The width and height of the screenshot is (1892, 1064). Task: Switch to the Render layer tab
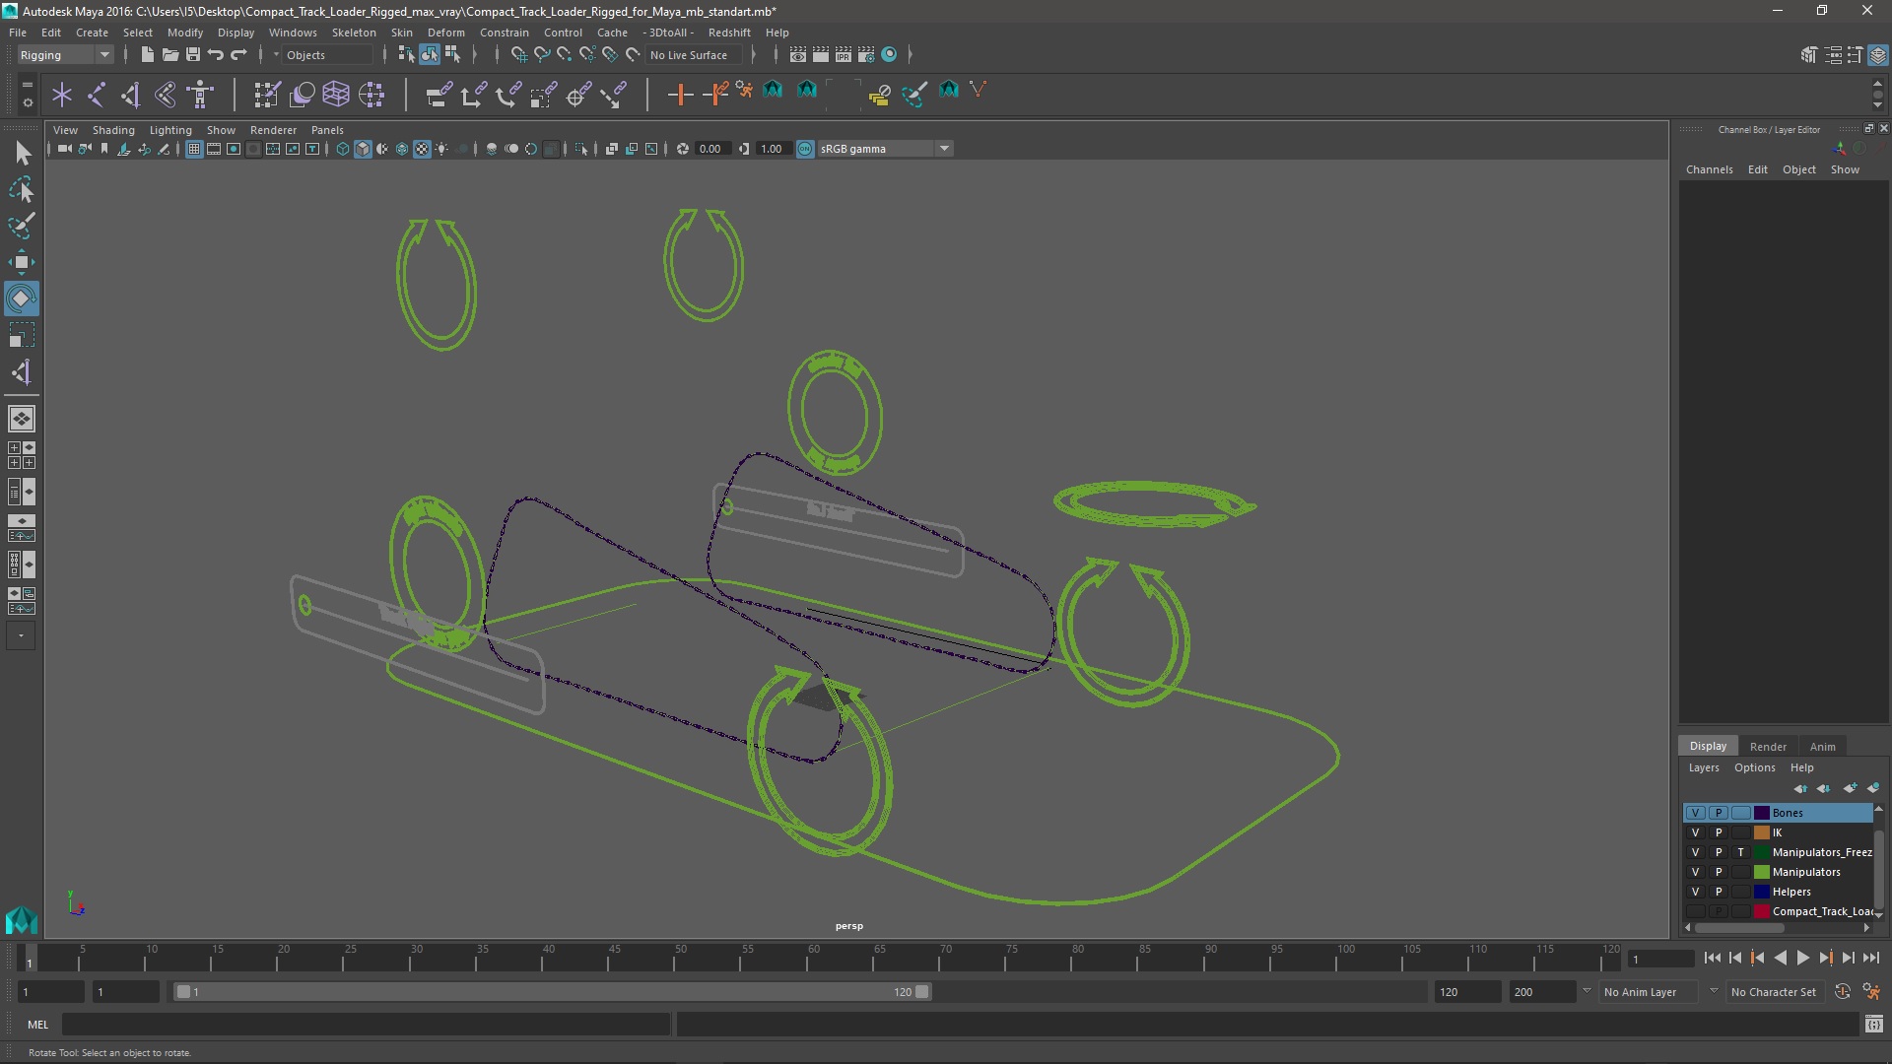pyautogui.click(x=1768, y=747)
